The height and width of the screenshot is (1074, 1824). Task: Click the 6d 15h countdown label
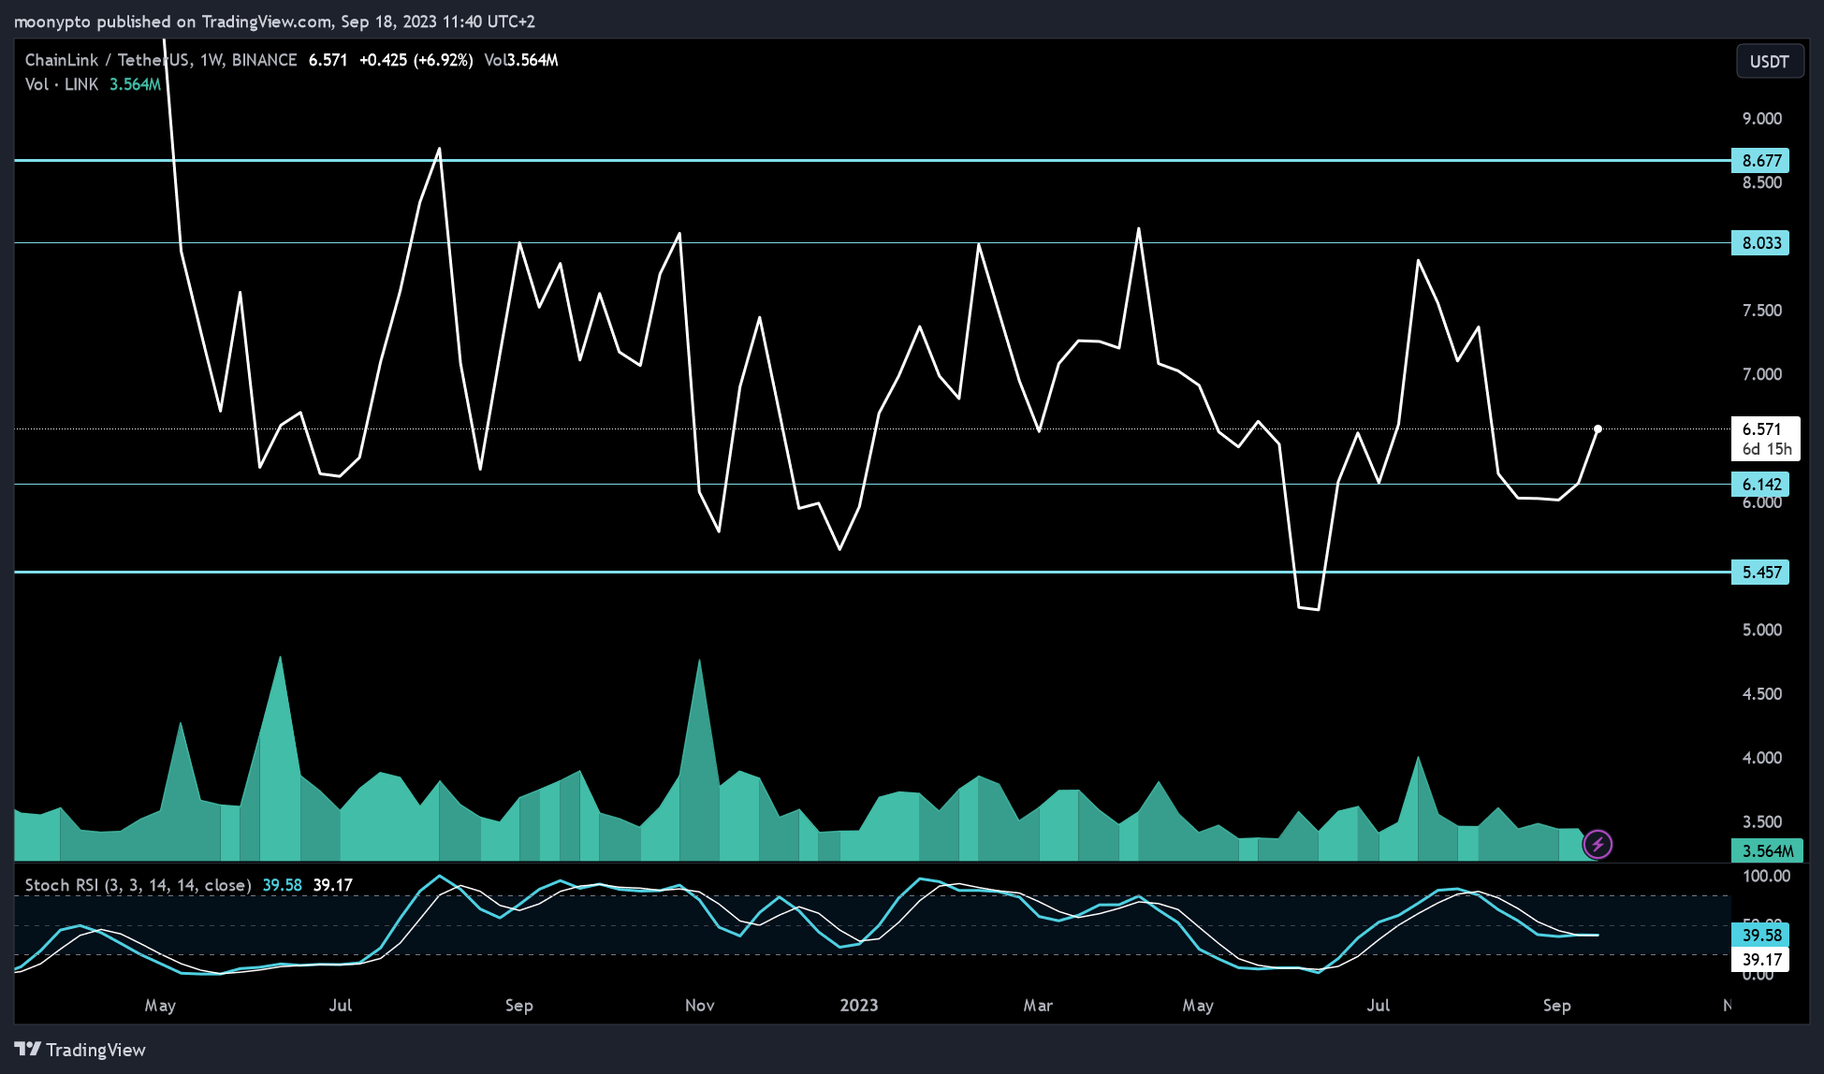coord(1766,450)
